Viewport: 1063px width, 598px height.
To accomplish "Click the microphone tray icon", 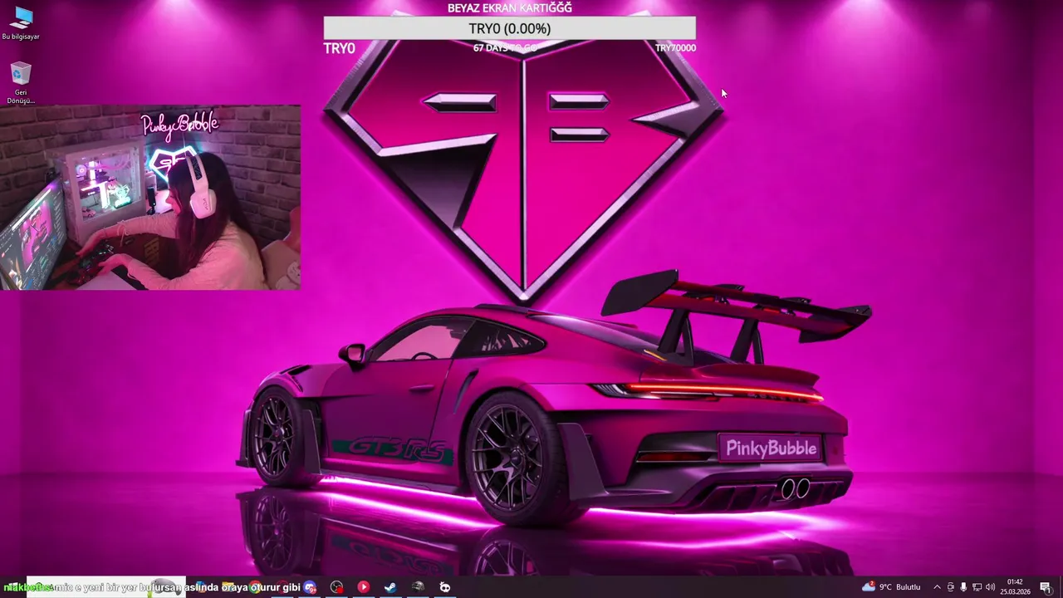I will 963,587.
